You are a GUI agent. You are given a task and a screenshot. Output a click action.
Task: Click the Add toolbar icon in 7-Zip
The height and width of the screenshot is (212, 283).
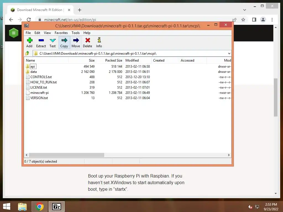coord(29,40)
